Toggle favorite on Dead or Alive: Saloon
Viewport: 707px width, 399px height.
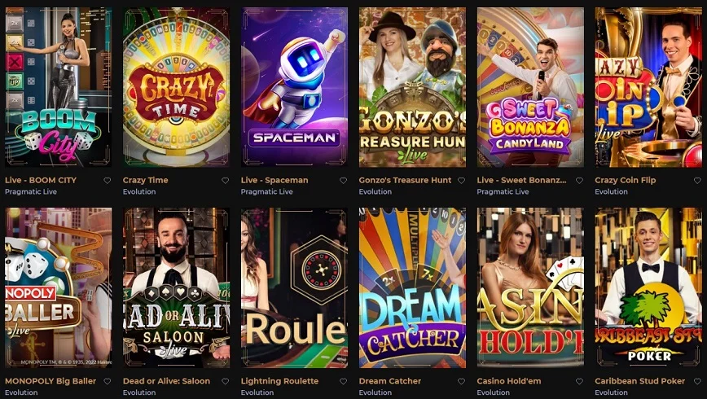point(225,381)
